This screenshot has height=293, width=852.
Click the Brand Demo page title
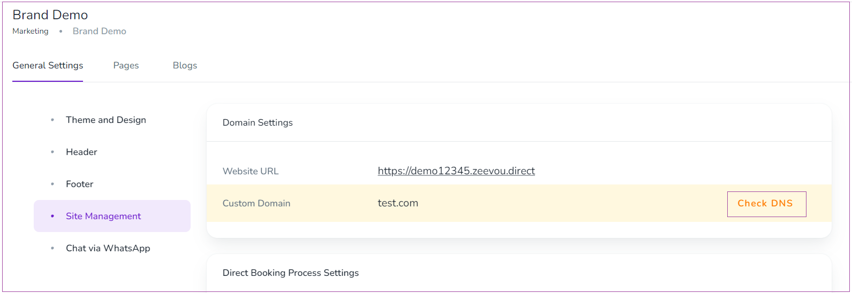(50, 15)
